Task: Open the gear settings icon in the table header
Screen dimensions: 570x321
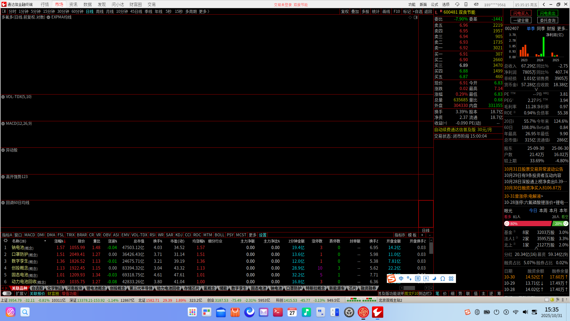Action: pos(5,241)
